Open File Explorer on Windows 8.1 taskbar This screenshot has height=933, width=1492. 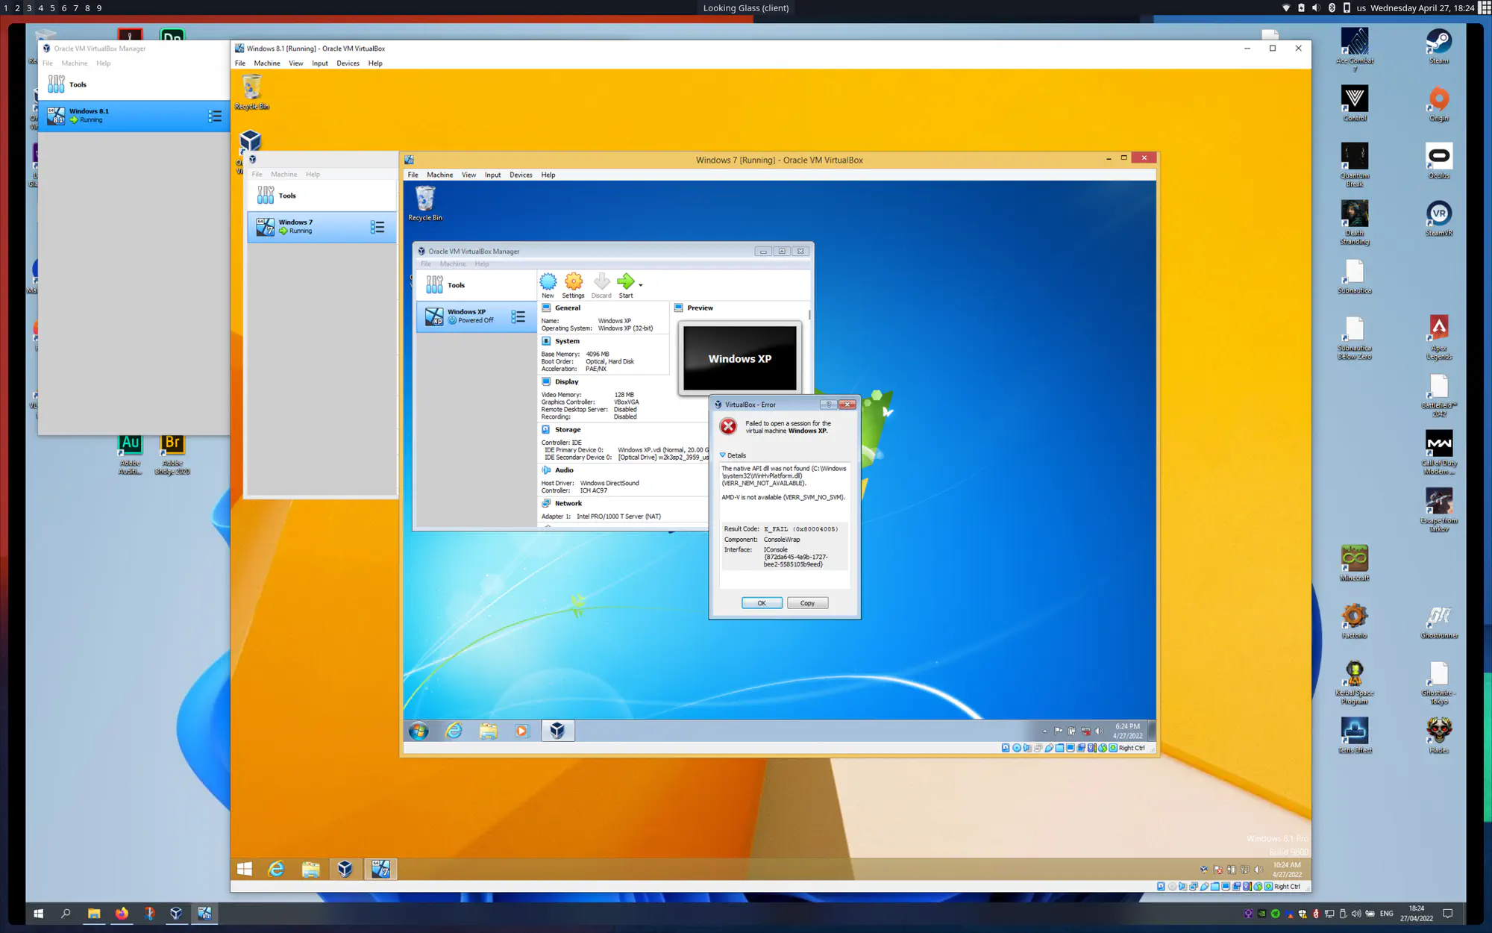[310, 869]
